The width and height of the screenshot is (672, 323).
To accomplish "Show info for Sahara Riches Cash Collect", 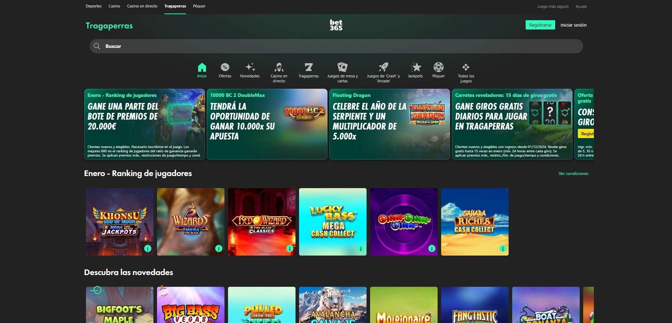I will click(x=503, y=248).
